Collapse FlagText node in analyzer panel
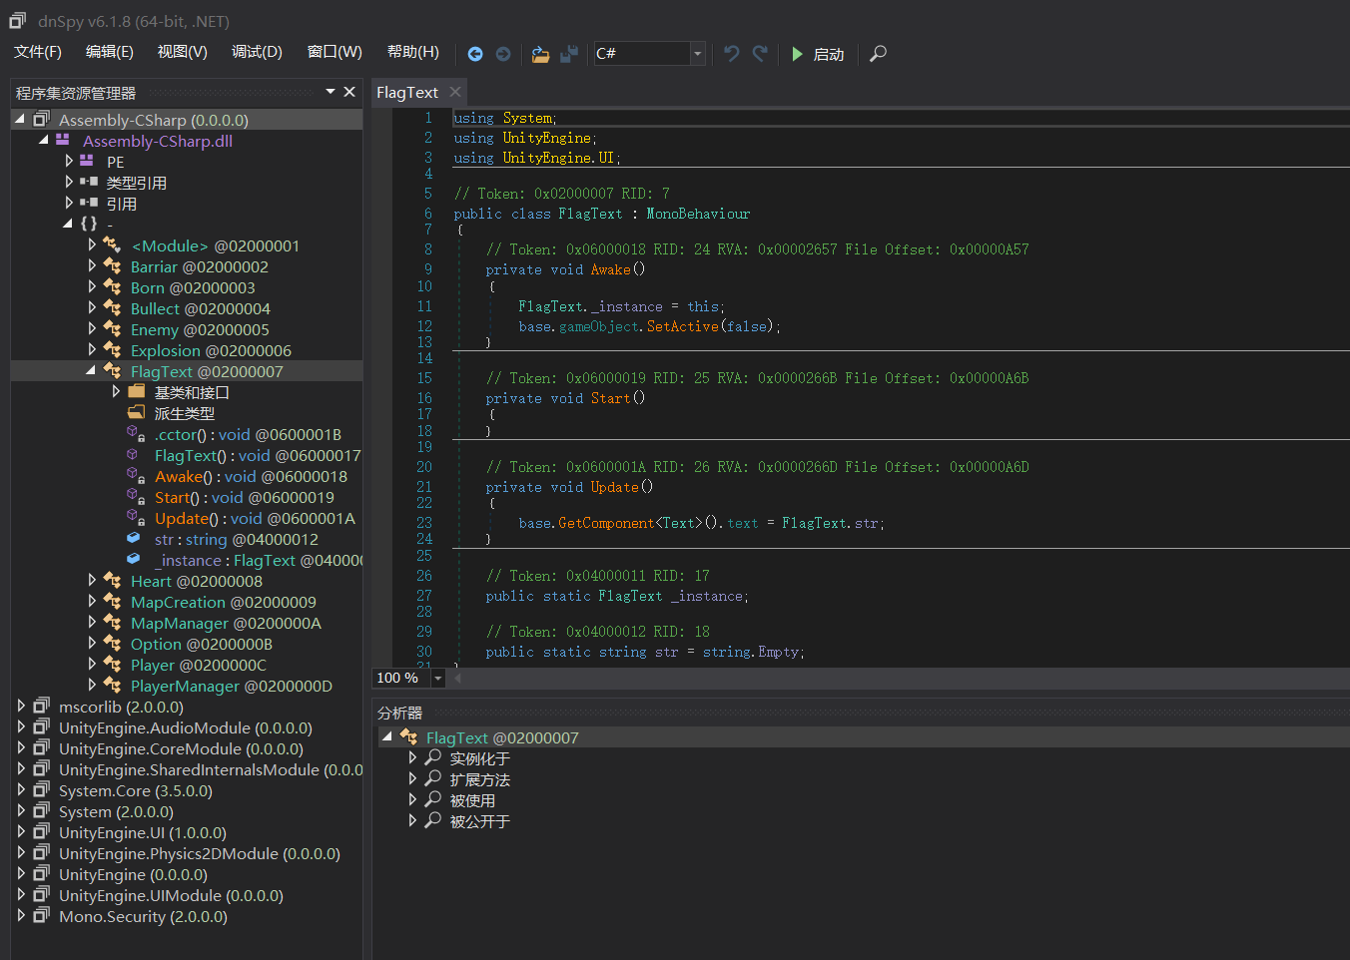 coord(386,736)
